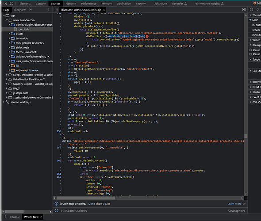The image size is (261, 221).
Task: Collapse the Call Stack section
Action: click(x=250, y=71)
